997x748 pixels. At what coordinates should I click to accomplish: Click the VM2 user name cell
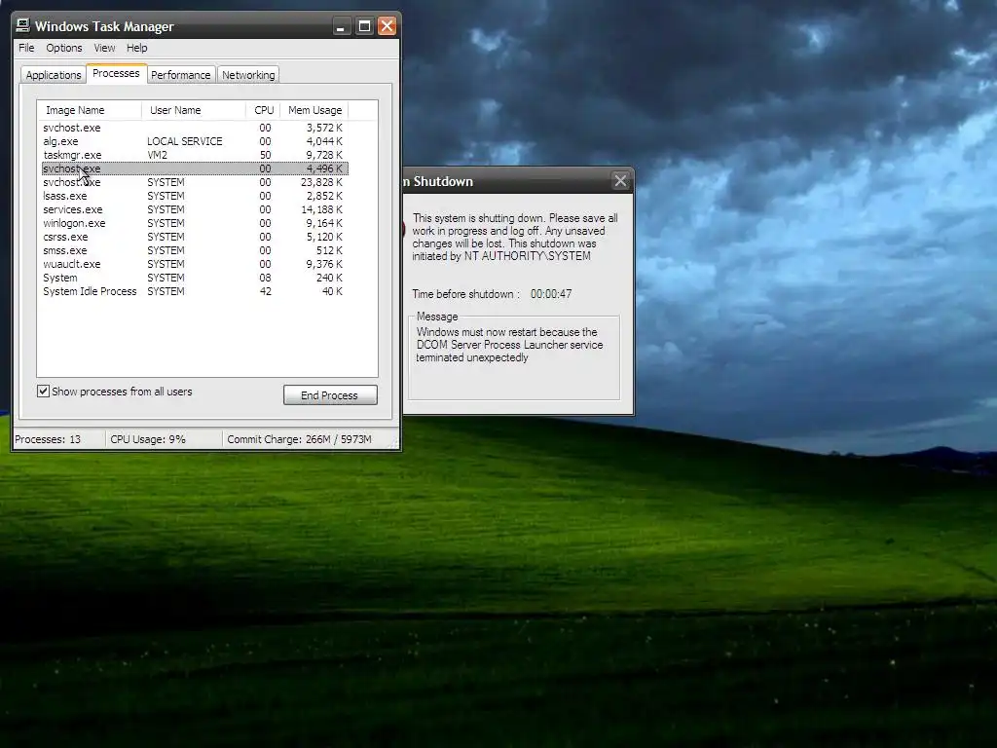(158, 155)
